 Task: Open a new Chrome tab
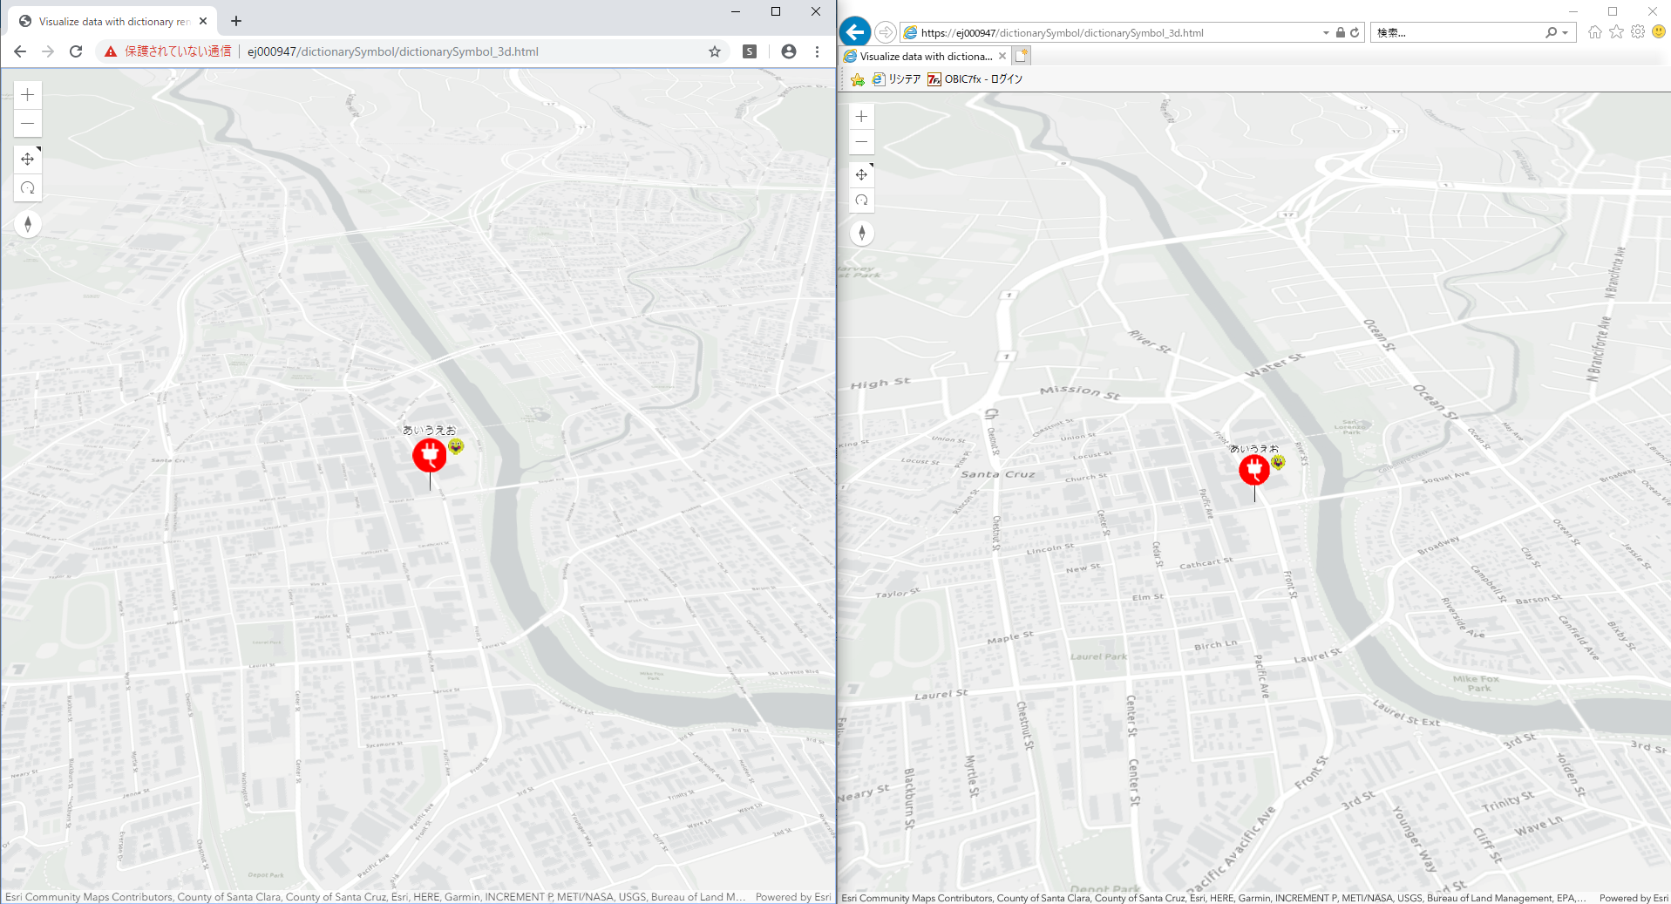pyautogui.click(x=236, y=21)
